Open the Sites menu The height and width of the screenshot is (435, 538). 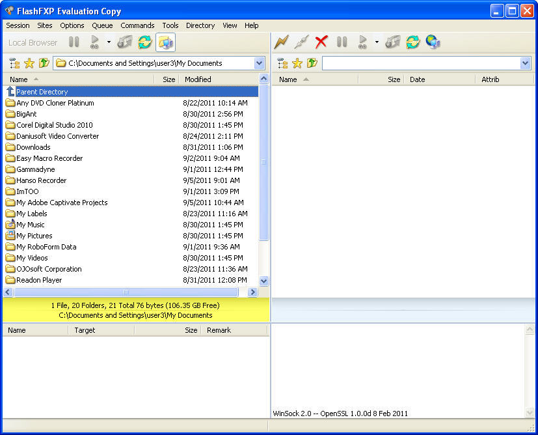45,25
